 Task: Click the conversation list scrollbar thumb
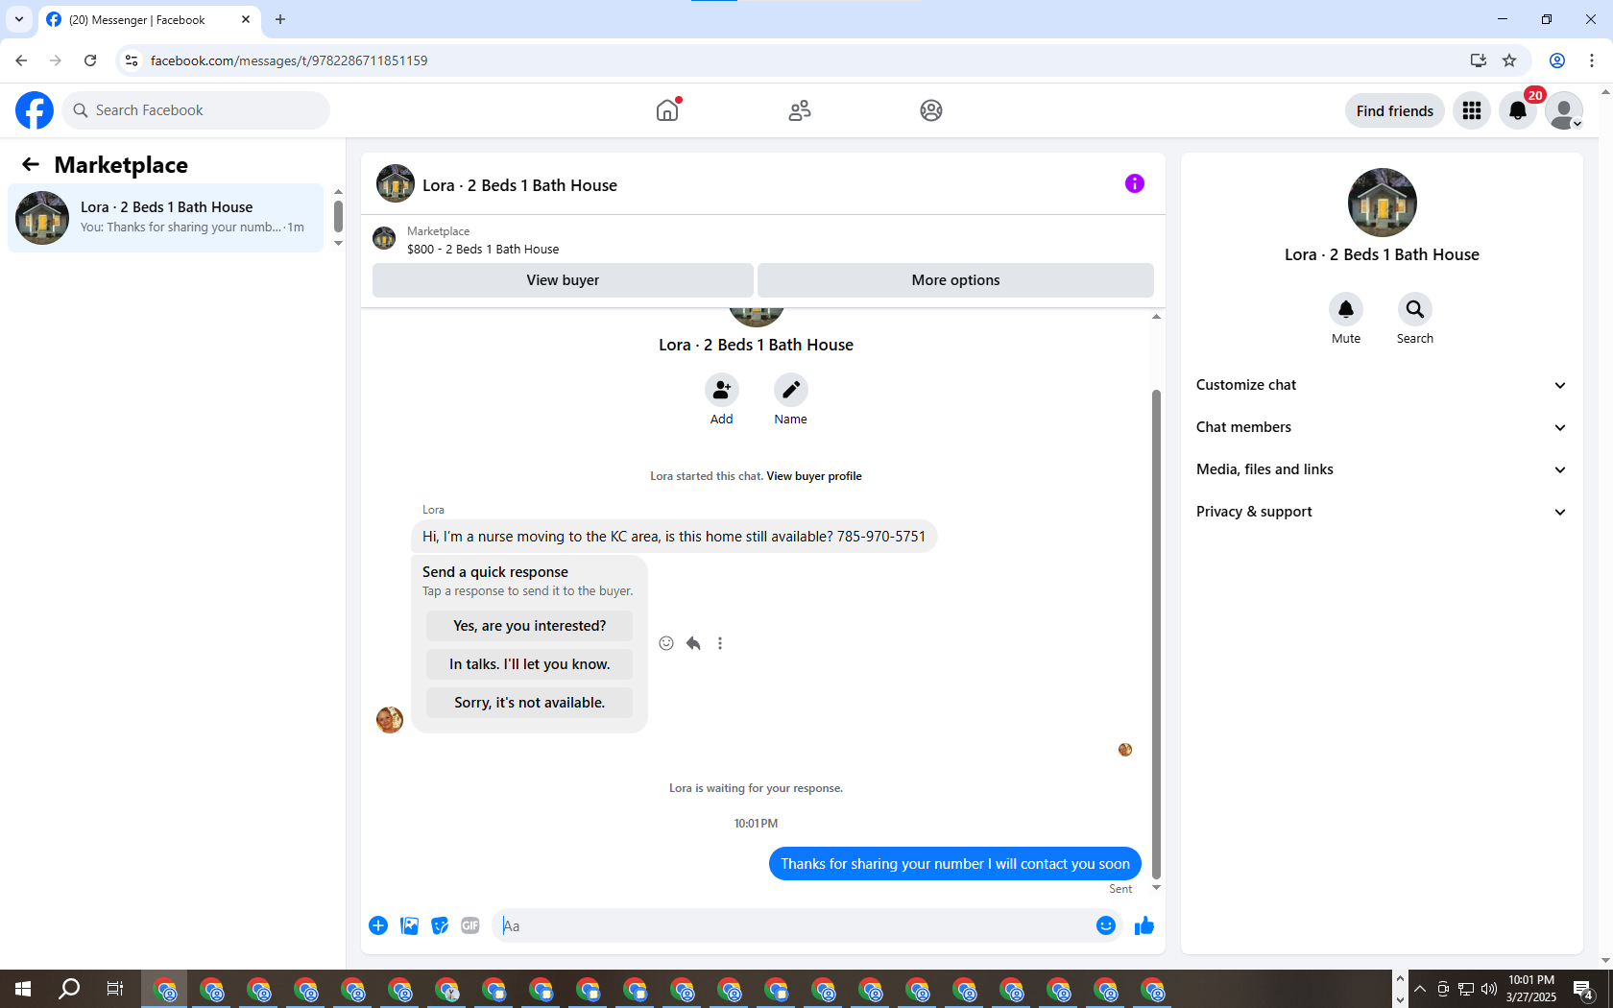click(338, 216)
